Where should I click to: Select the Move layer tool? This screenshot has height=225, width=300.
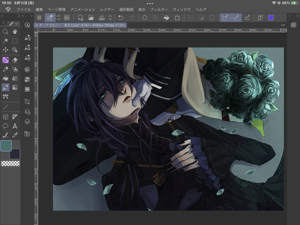click(x=5, y=50)
